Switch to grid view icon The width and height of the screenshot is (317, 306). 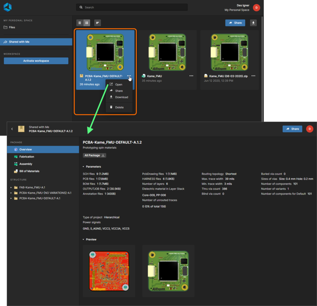click(87, 23)
